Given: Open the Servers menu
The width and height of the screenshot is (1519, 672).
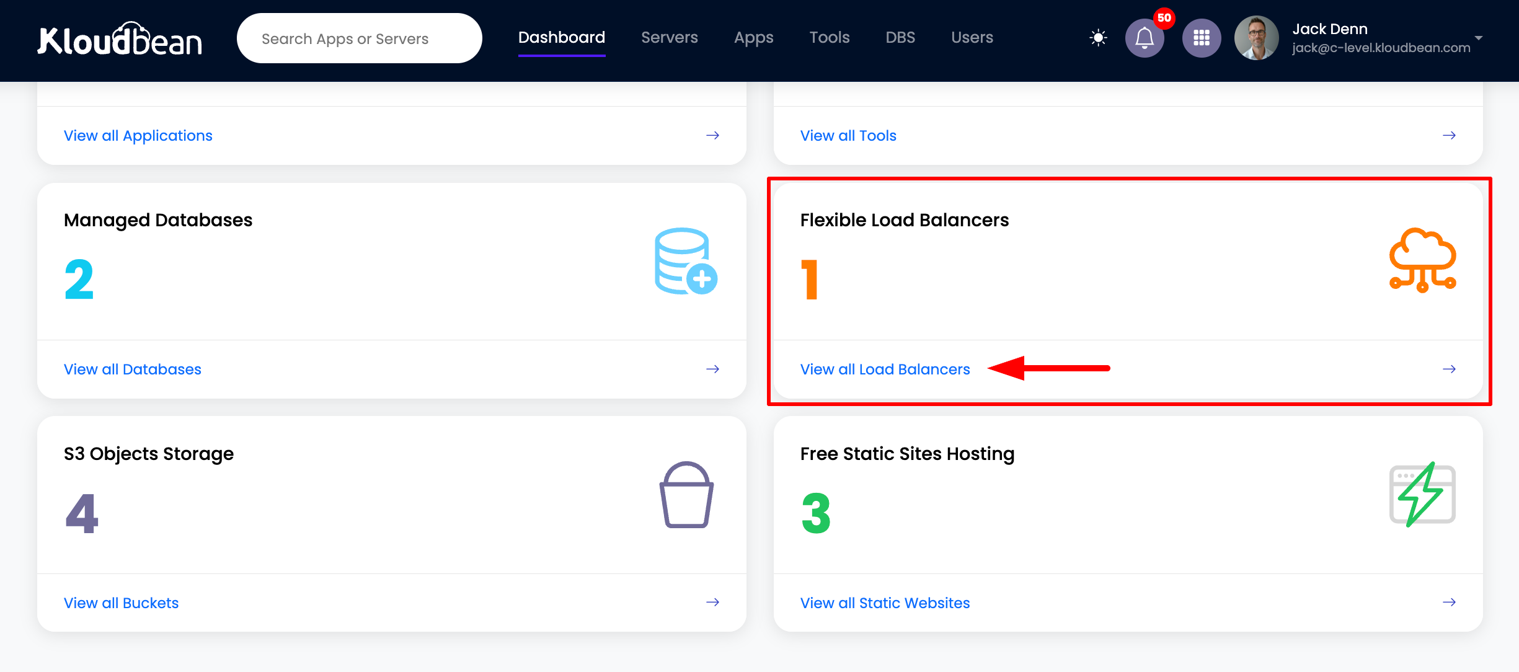Looking at the screenshot, I should (670, 37).
